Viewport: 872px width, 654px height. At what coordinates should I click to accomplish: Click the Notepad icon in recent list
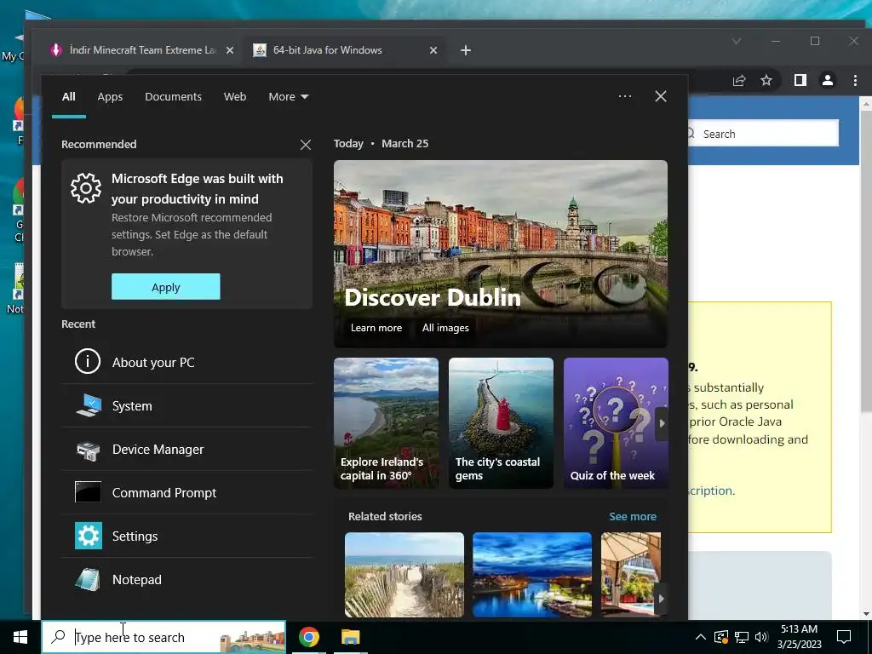coord(88,579)
